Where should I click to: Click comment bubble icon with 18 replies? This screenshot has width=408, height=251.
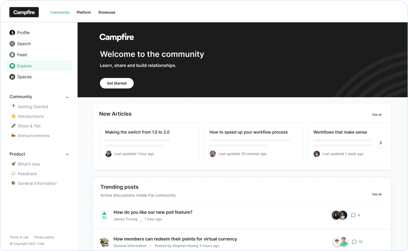pos(354,242)
